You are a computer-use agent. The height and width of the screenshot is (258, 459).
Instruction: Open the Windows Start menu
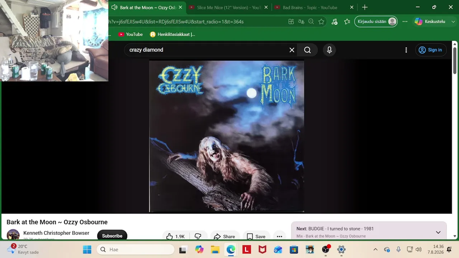(87, 249)
